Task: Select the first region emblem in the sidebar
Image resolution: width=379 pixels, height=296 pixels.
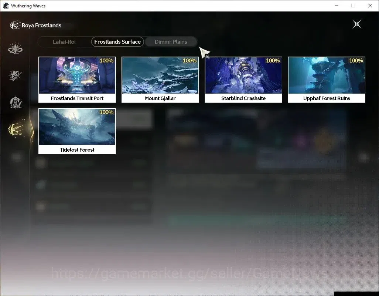Action: coord(15,48)
